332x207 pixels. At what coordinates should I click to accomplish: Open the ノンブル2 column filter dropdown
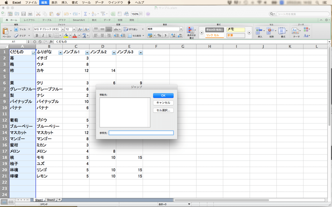pyautogui.click(x=114, y=53)
